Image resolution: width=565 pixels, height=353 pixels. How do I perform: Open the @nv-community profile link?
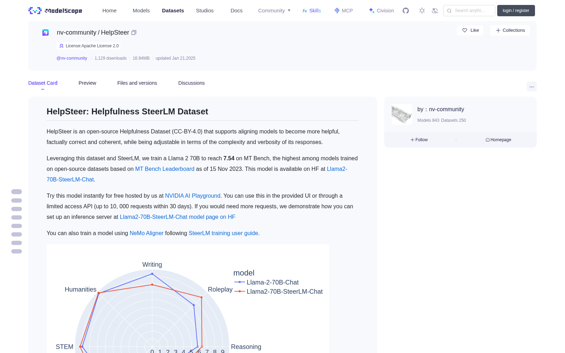point(72,58)
